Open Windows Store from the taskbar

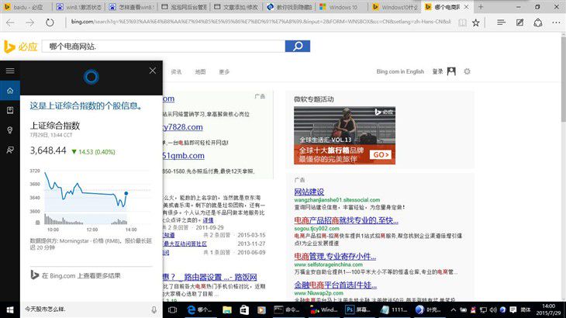tap(244, 309)
